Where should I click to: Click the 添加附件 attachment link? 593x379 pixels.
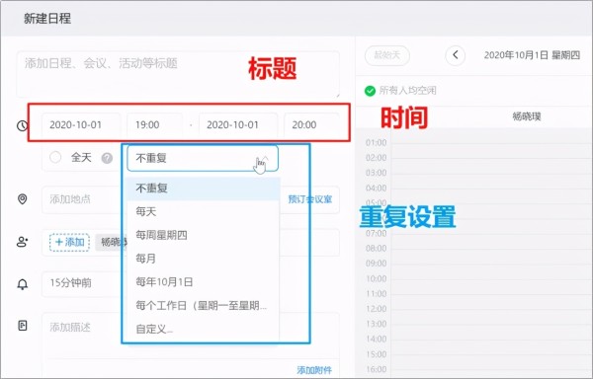(x=314, y=370)
